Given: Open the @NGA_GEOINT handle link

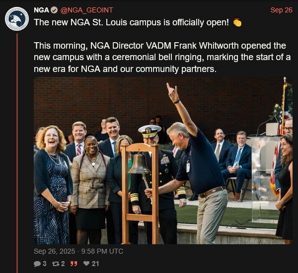Looking at the screenshot, I should coord(84,10).
